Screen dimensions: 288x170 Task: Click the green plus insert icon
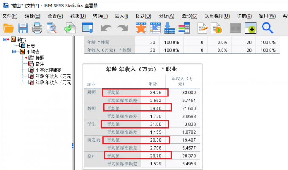251,28
